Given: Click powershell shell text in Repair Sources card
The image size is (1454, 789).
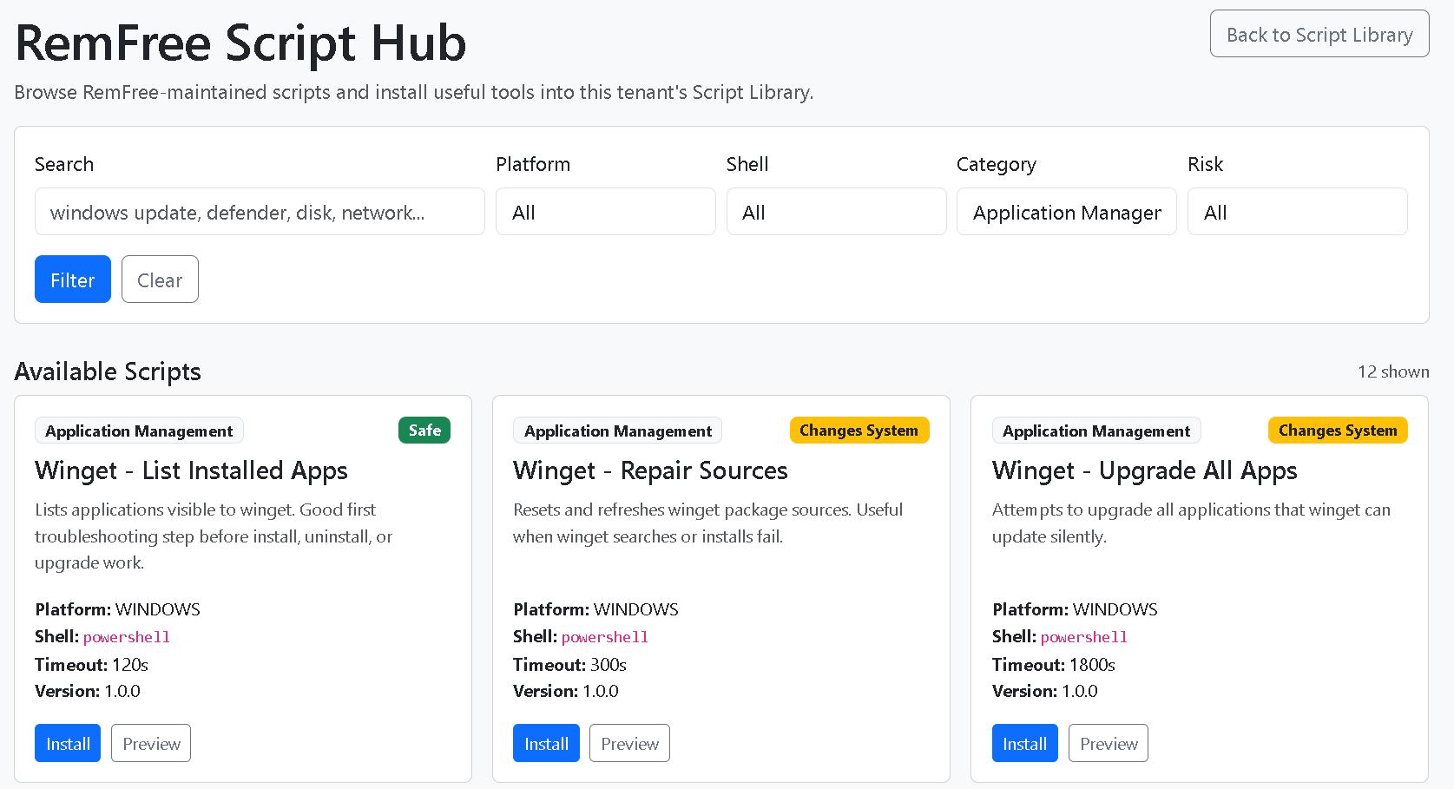Looking at the screenshot, I should pyautogui.click(x=605, y=637).
